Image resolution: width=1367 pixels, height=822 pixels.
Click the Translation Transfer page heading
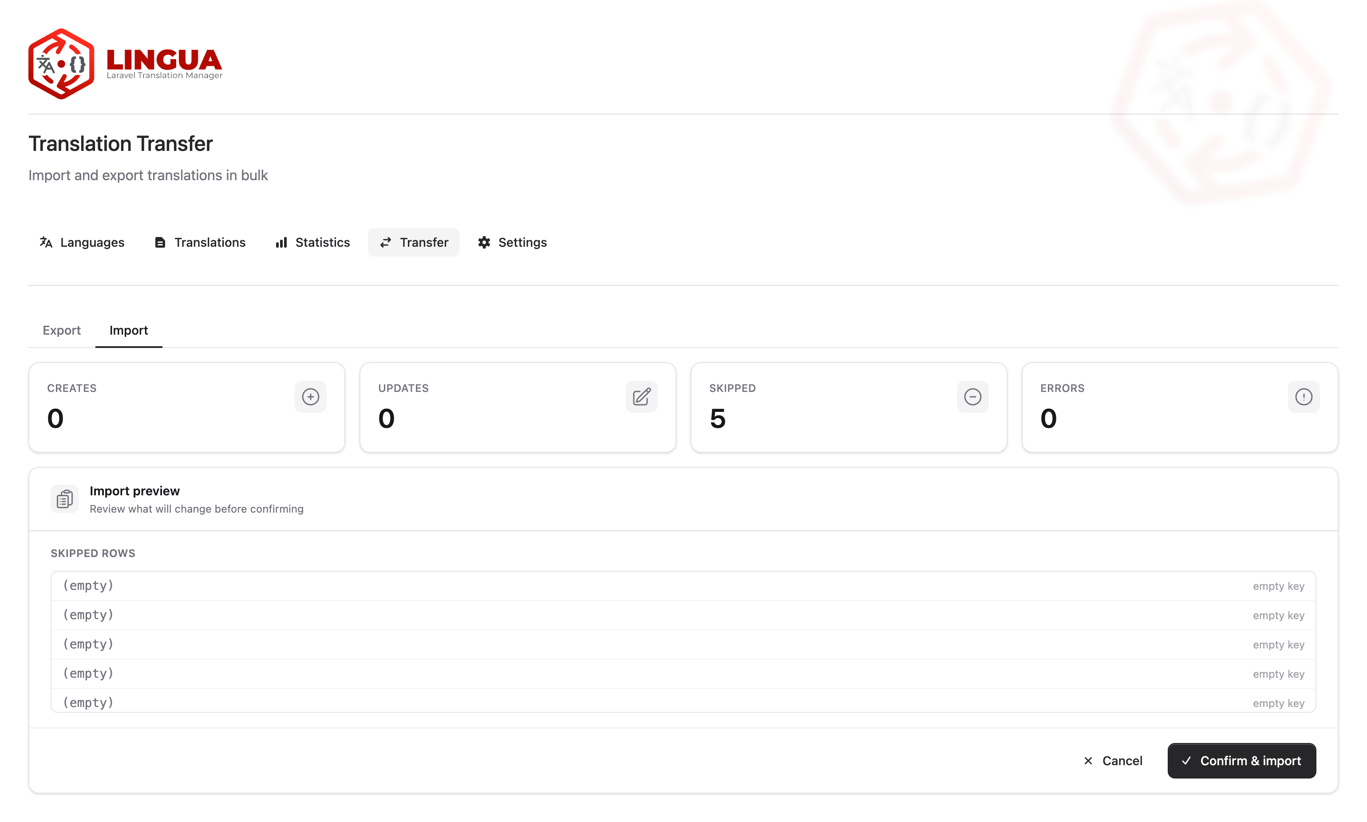[121, 144]
